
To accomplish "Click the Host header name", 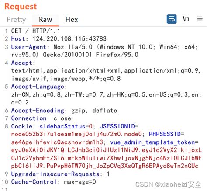I will (x=18, y=39).
